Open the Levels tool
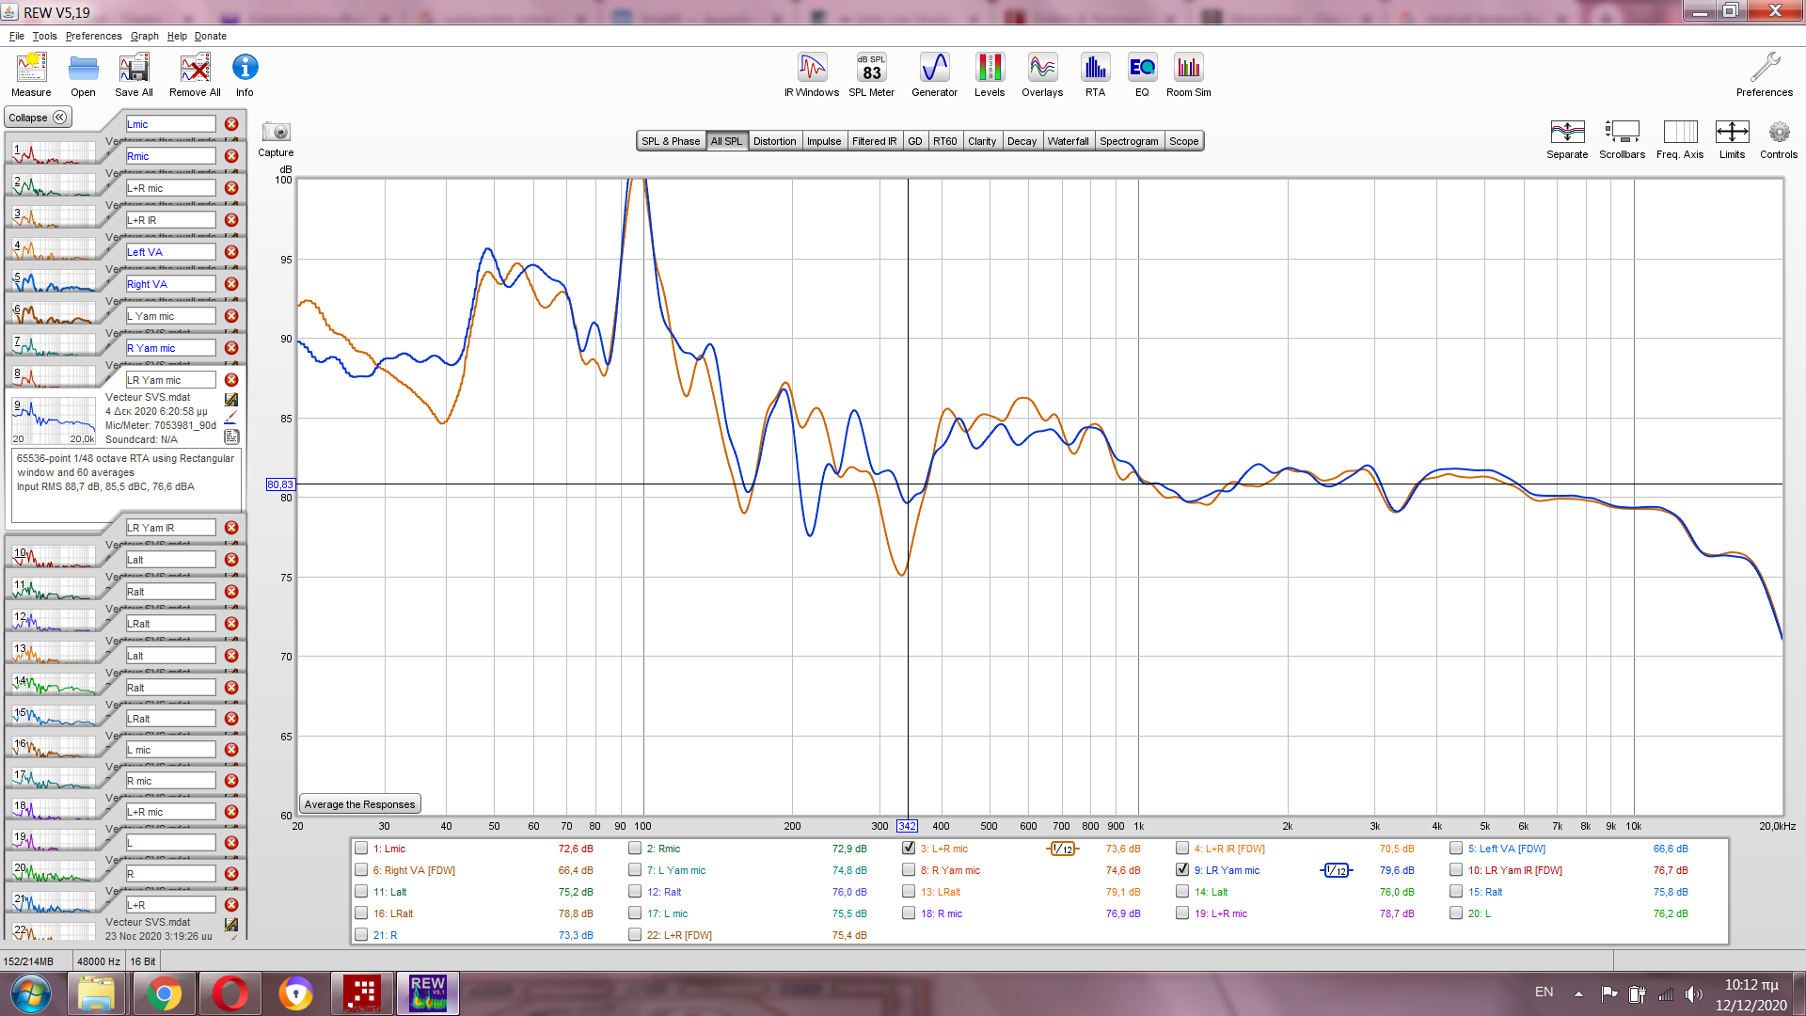The height and width of the screenshot is (1016, 1806). [x=990, y=74]
